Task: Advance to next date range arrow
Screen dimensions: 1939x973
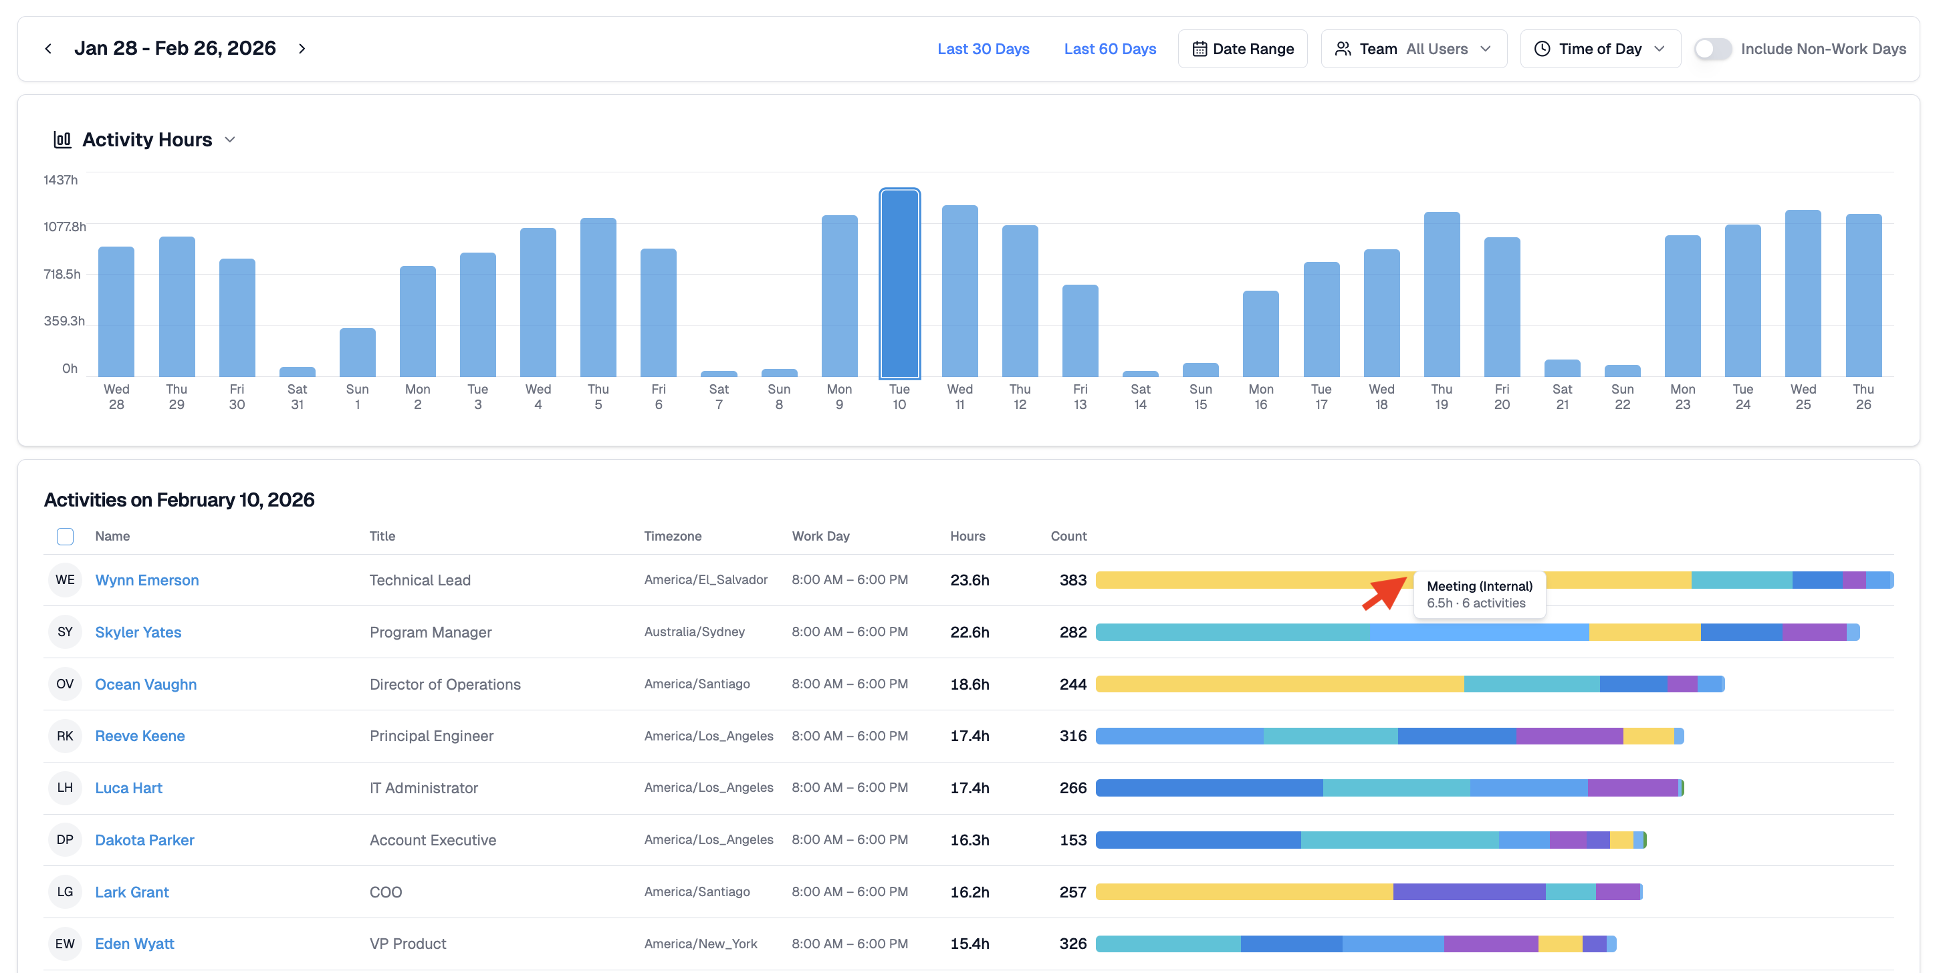Action: 302,49
